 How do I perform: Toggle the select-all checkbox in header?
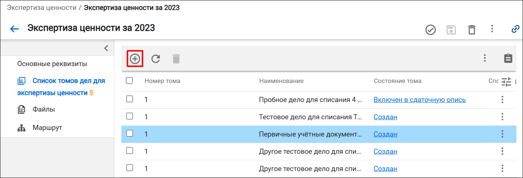pyautogui.click(x=129, y=80)
